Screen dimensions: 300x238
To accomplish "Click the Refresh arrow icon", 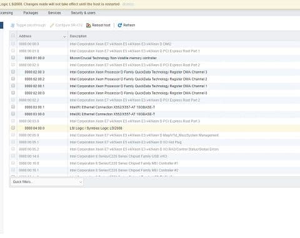I will pyautogui.click(x=120, y=25).
